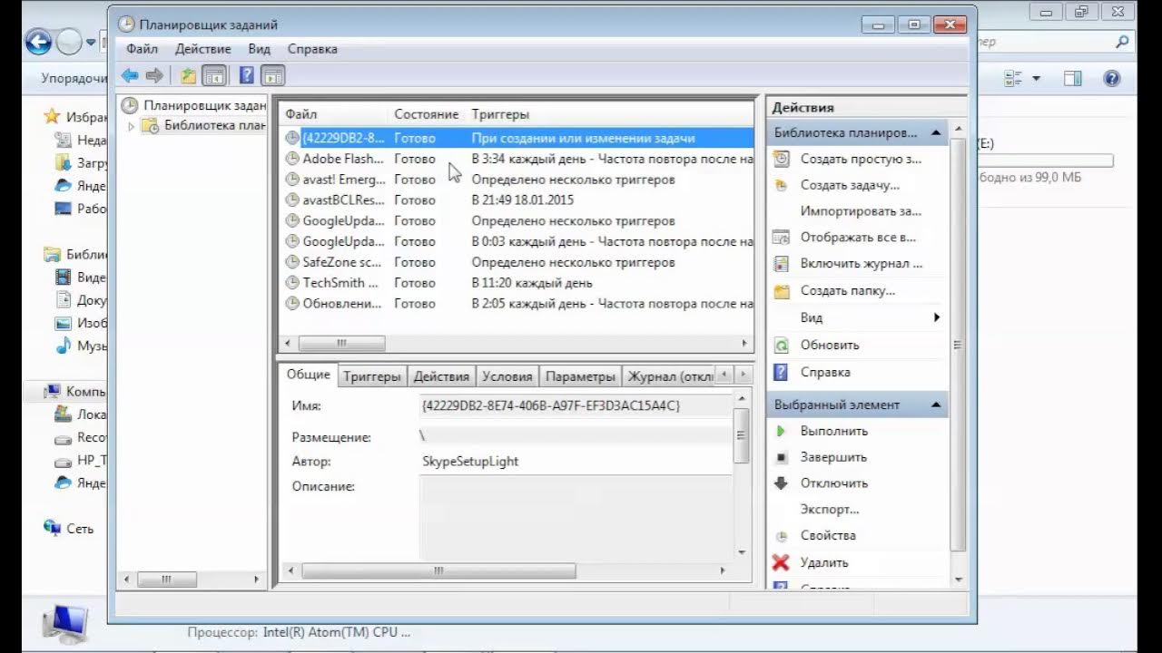Image resolution: width=1162 pixels, height=653 pixels.
Task: Switch to the 'Действия' tab
Action: [x=441, y=377]
